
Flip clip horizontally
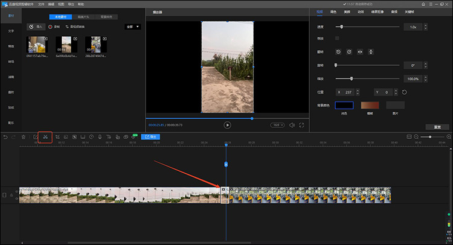point(360,52)
